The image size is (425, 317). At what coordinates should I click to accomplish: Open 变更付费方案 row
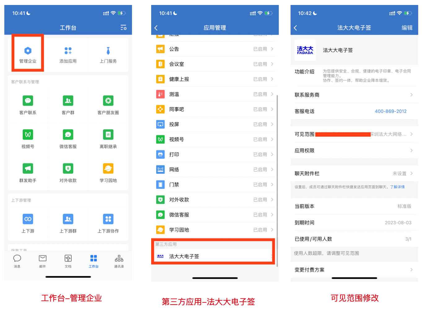(x=354, y=270)
